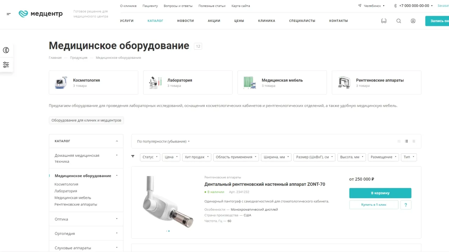449x252 pixels.
Task: Open the Вопросы и ответы top link
Action: [178, 6]
